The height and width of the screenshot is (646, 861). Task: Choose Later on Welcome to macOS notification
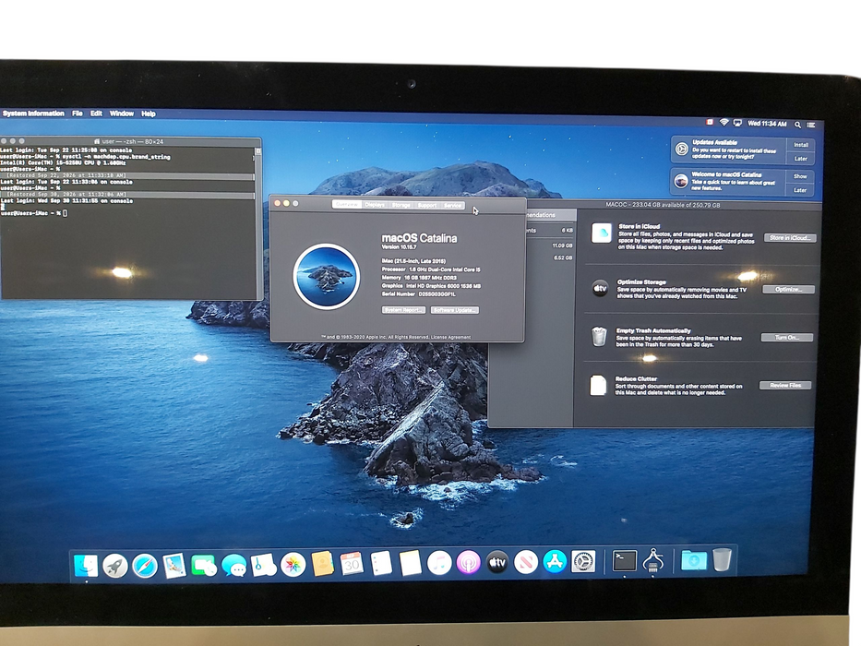[x=799, y=190]
